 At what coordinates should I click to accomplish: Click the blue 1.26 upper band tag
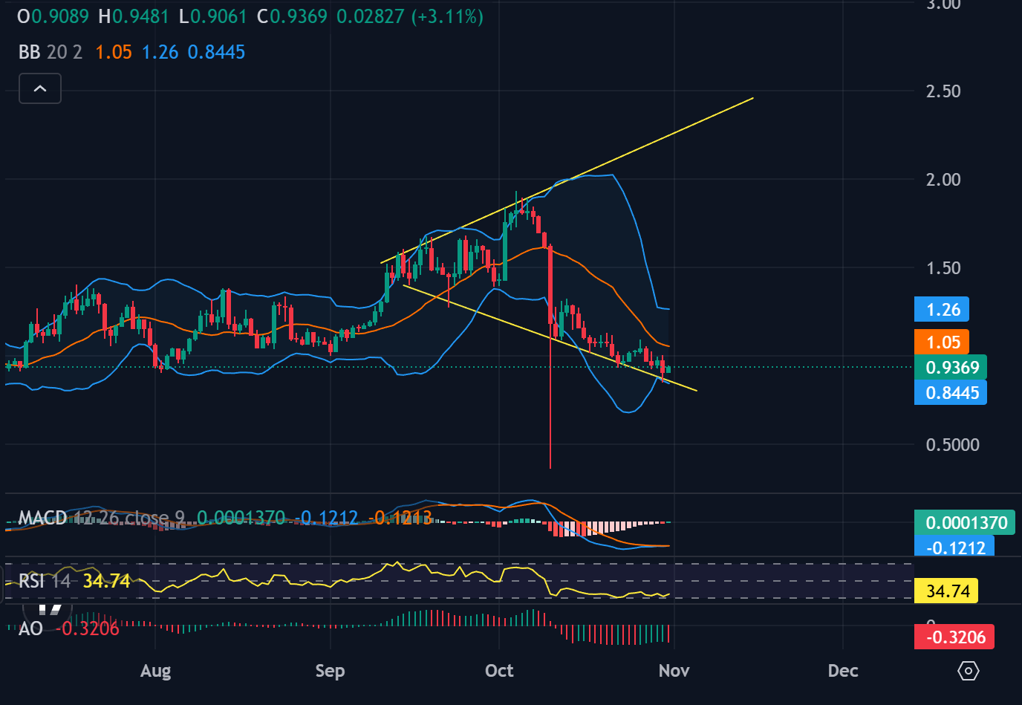[942, 310]
